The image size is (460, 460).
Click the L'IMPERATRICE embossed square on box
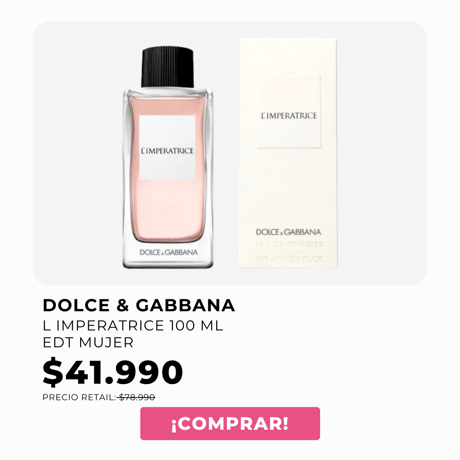click(x=288, y=112)
